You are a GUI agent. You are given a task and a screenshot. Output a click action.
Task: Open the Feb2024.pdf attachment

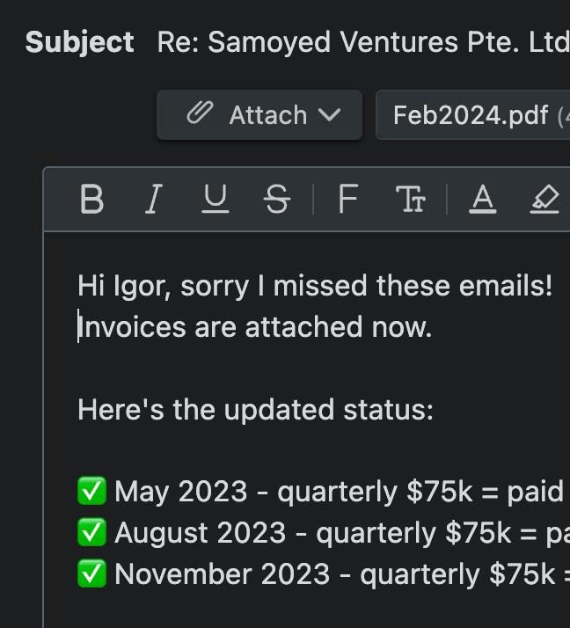[x=471, y=115]
